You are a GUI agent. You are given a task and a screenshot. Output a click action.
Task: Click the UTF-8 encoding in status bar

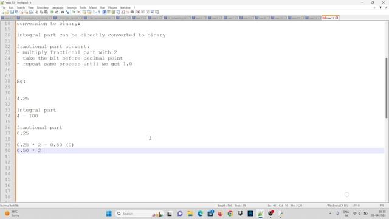[x=356, y=206]
